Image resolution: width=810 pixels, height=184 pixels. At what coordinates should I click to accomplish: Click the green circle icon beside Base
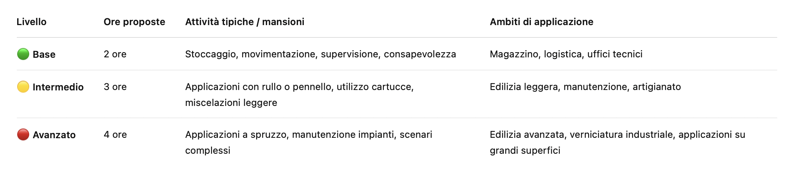point(23,54)
